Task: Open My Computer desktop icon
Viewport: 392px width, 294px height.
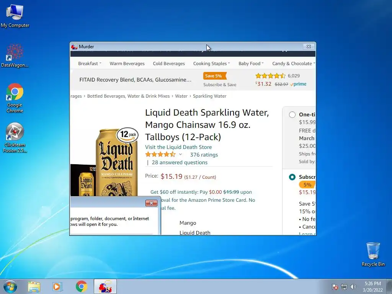Action: click(15, 16)
